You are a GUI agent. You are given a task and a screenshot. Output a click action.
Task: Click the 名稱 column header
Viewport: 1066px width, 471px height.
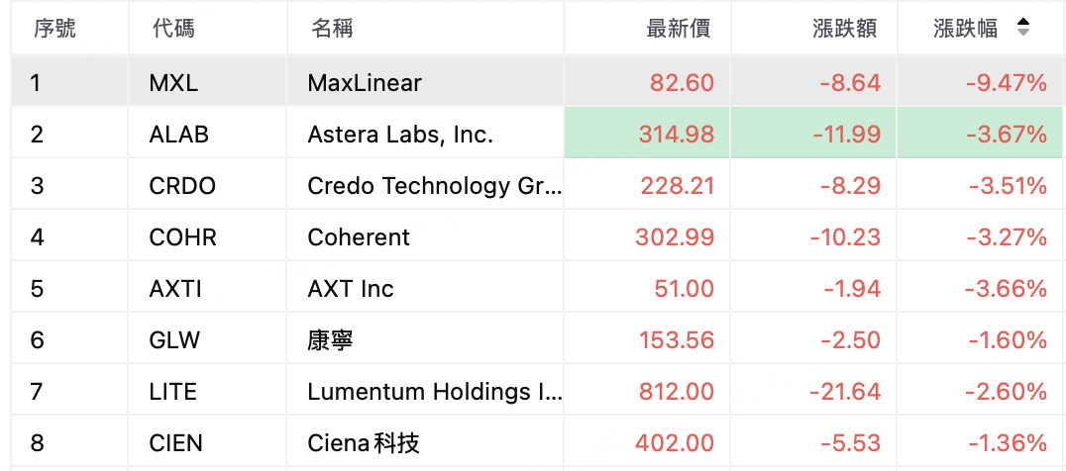coord(332,28)
